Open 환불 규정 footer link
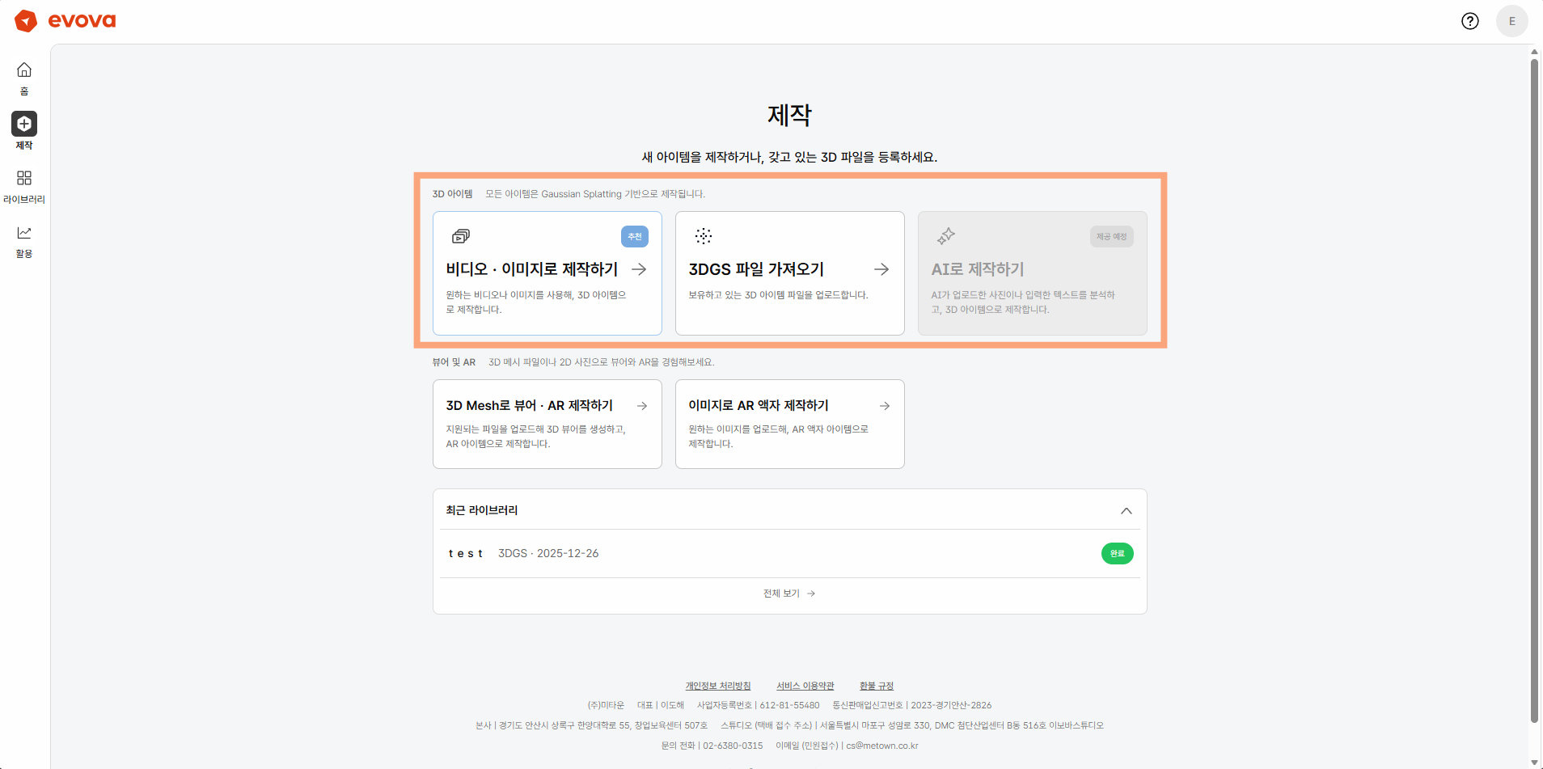This screenshot has width=1543, height=769. [876, 686]
